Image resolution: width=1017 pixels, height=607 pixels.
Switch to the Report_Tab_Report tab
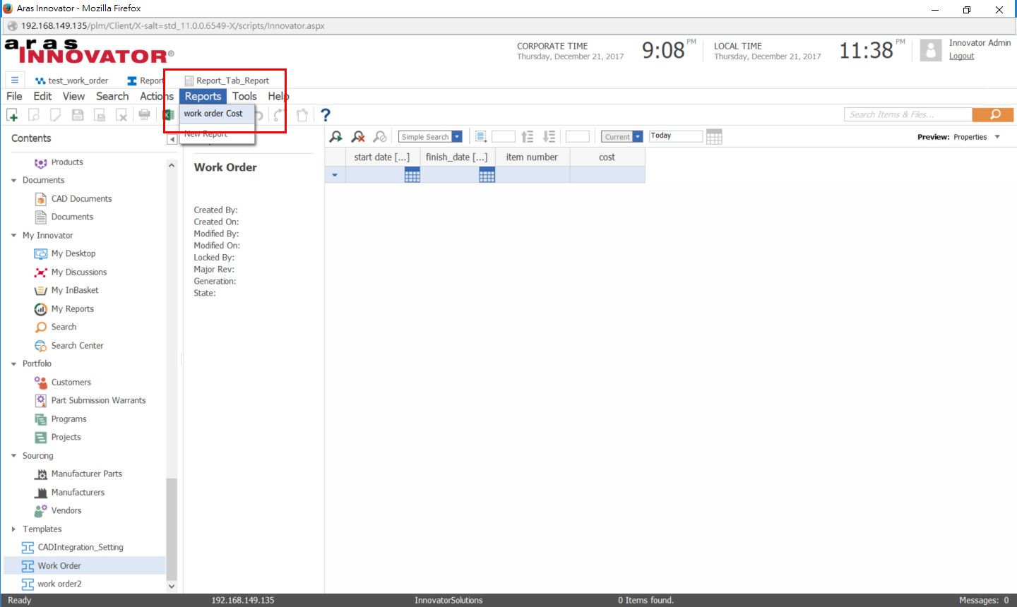(227, 80)
